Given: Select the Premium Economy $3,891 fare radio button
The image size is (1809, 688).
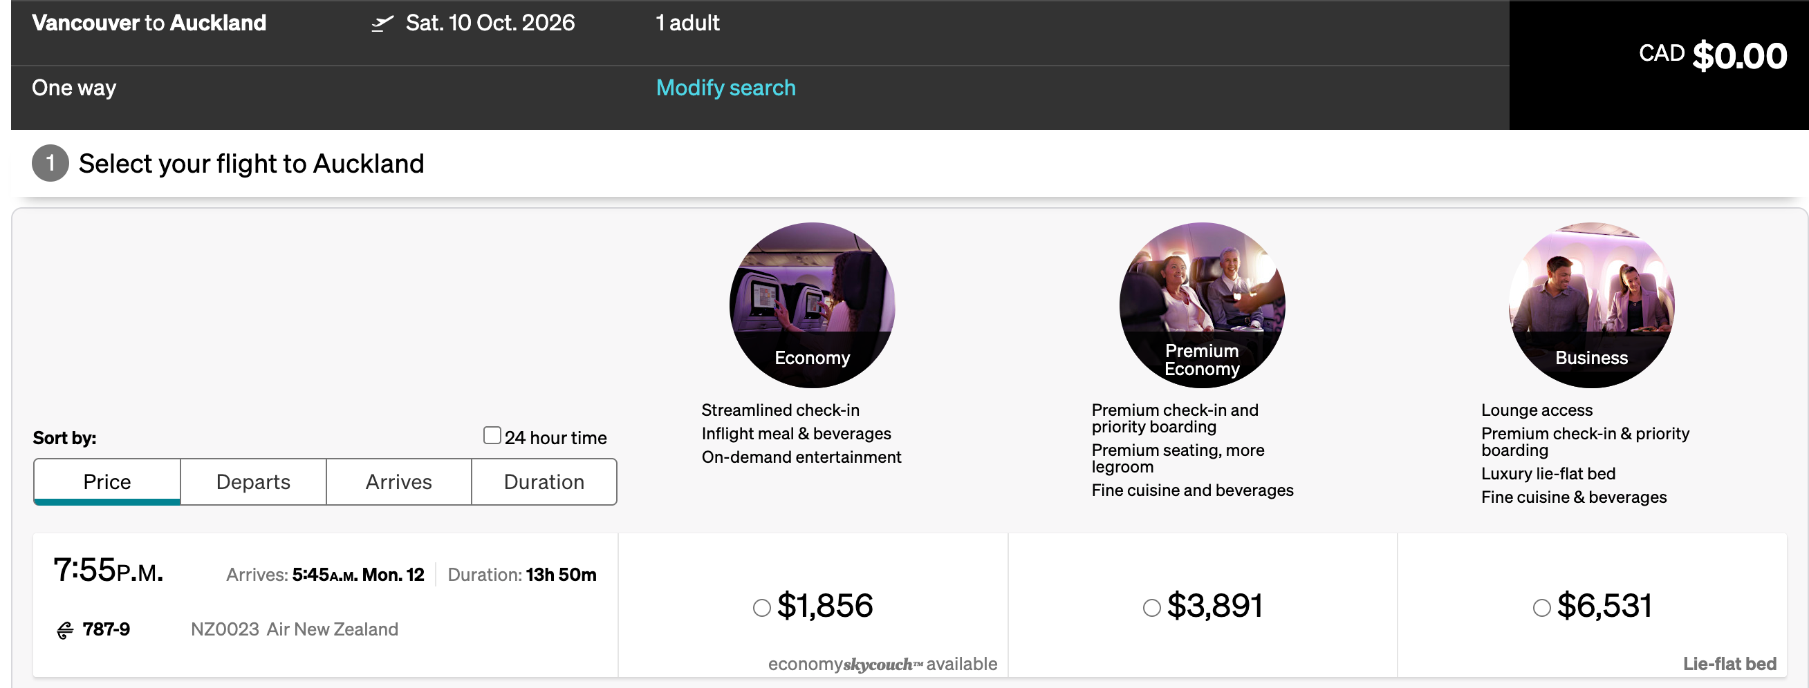Looking at the screenshot, I should pyautogui.click(x=1151, y=609).
